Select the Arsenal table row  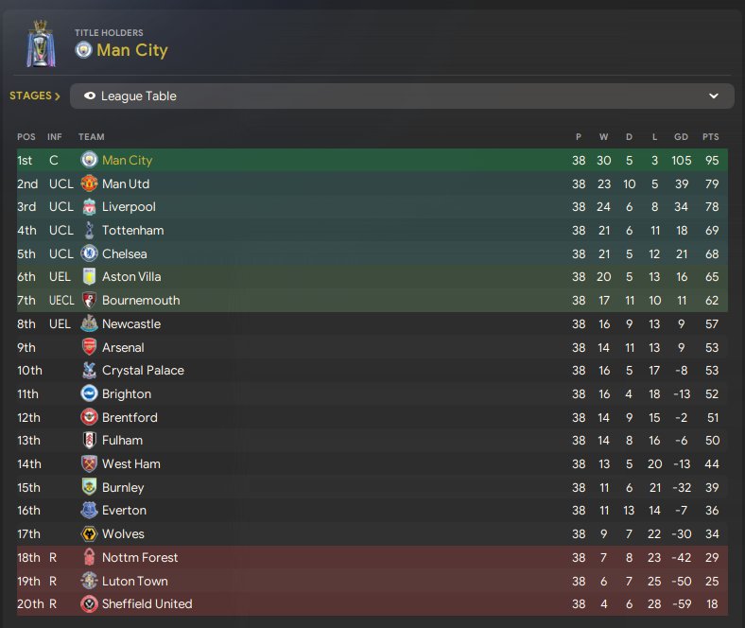372,347
